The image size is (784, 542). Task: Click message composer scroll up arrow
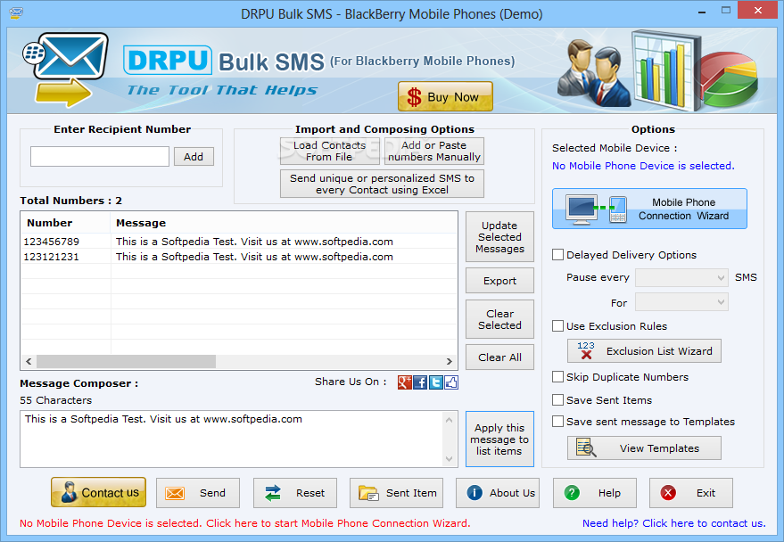coord(449,420)
